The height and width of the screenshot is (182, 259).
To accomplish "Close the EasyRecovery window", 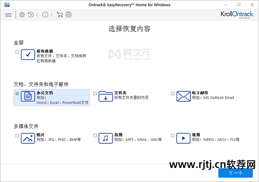I will point(252,5).
